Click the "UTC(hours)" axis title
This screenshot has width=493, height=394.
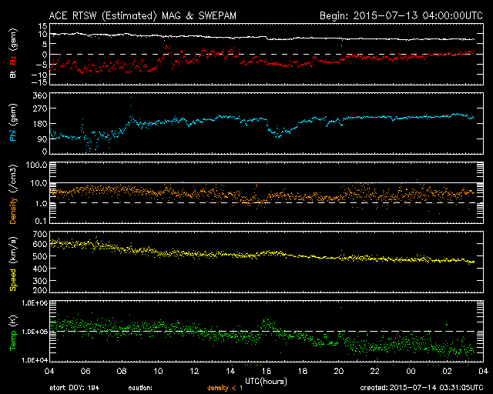266,382
